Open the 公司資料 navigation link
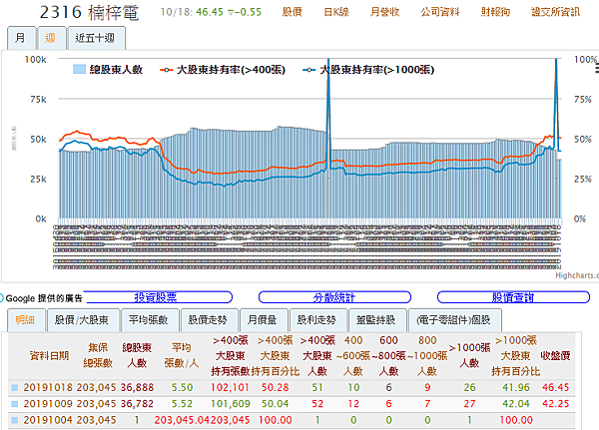Viewport: 599px width, 430px height. 439,12
